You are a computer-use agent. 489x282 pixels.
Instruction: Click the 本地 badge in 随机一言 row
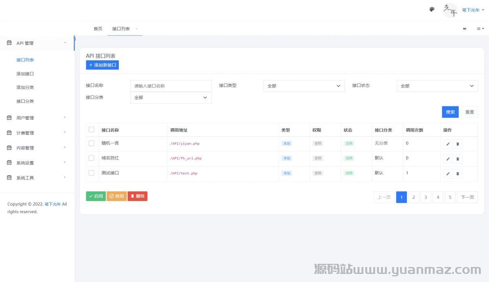coord(287,143)
